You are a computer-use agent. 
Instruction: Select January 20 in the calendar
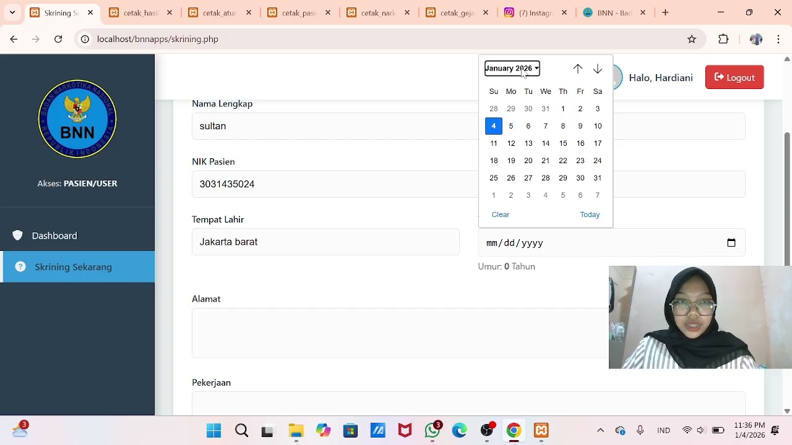point(528,161)
